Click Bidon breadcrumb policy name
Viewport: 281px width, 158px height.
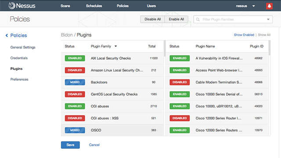[x=67, y=35]
